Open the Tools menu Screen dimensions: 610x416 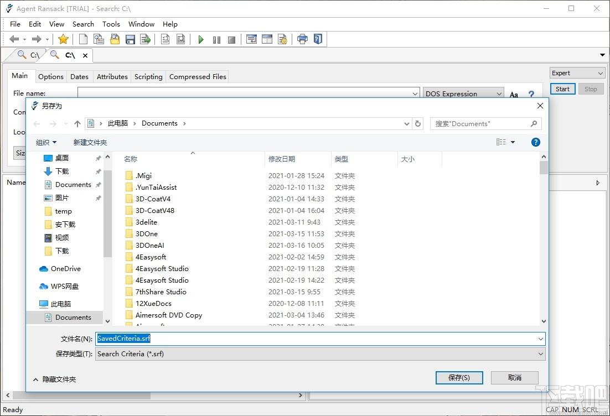(111, 24)
